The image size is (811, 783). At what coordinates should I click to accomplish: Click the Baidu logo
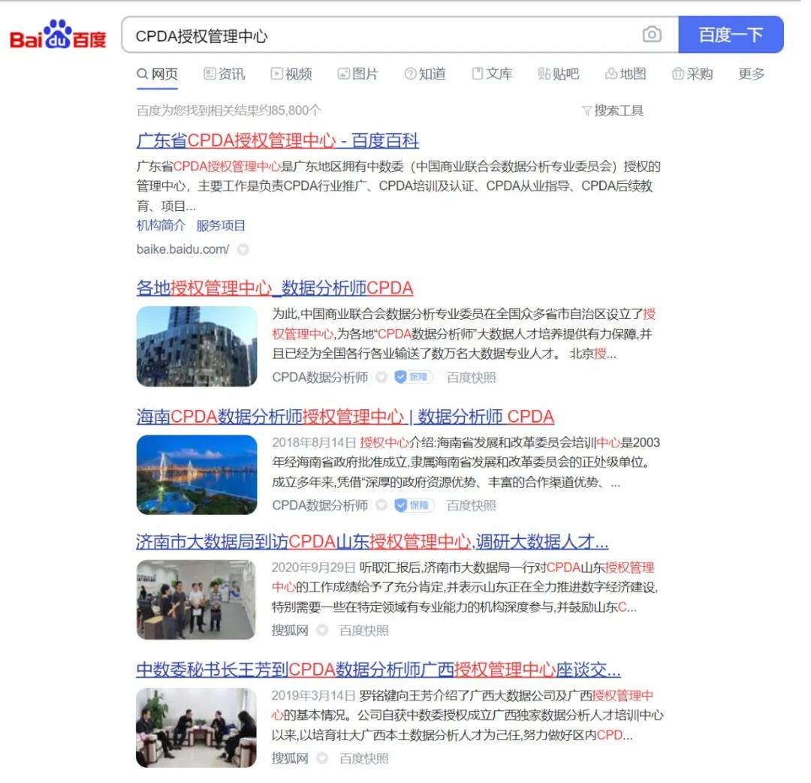pos(58,35)
